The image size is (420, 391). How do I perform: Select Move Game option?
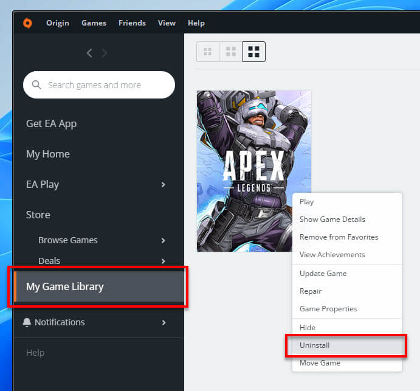[347, 363]
